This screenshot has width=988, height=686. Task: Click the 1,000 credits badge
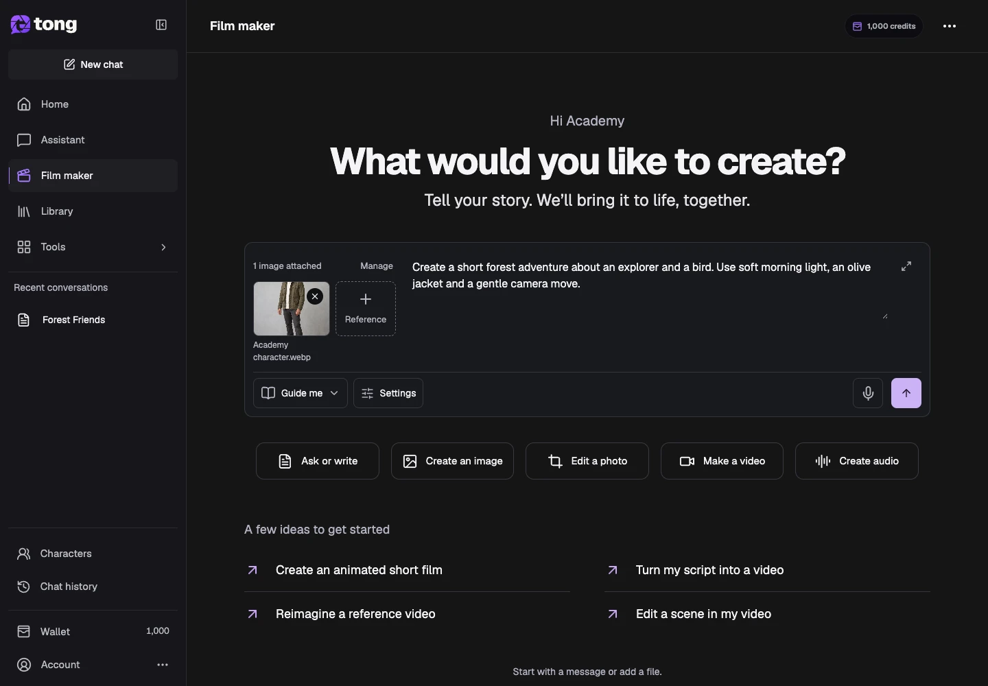tap(884, 26)
